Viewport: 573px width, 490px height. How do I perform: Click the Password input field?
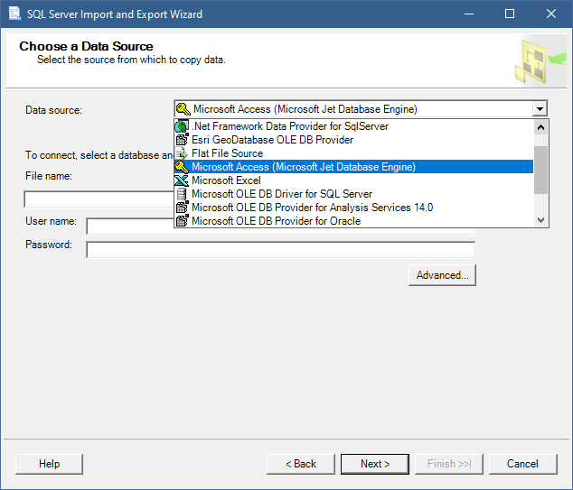point(281,250)
